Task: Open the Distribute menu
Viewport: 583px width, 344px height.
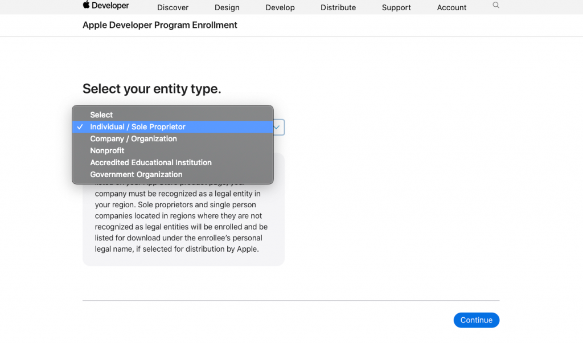Action: click(338, 7)
